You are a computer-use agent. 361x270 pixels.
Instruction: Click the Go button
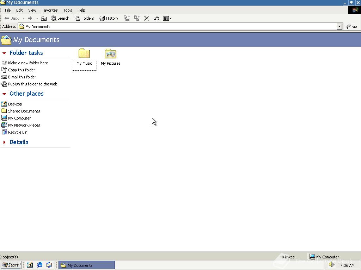(x=352, y=26)
